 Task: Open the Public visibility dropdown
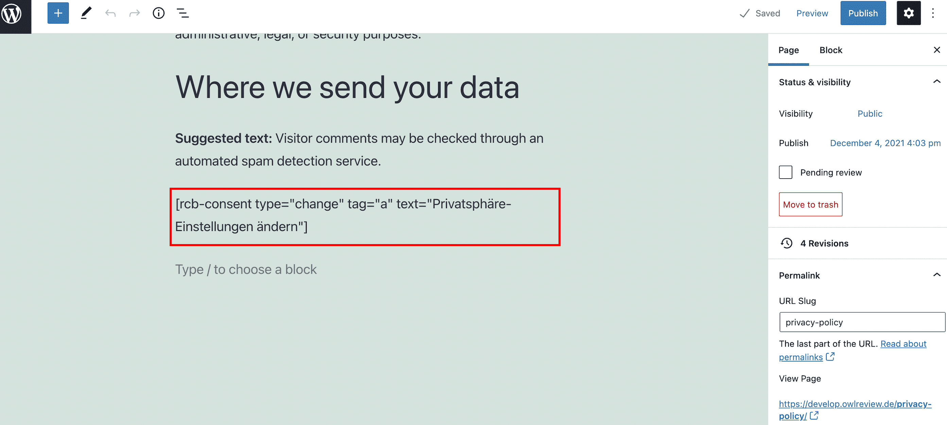(869, 114)
